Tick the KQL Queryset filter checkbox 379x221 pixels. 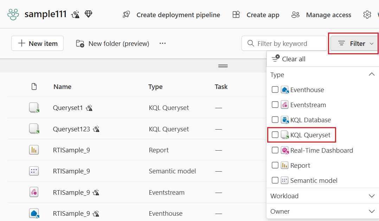(275, 135)
